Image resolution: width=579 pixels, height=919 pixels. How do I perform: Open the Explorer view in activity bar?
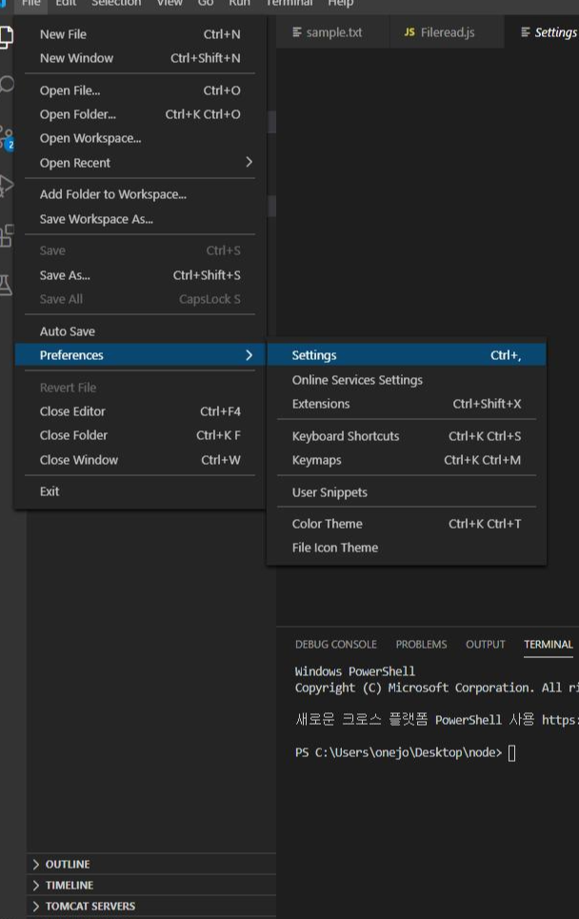click(6, 36)
